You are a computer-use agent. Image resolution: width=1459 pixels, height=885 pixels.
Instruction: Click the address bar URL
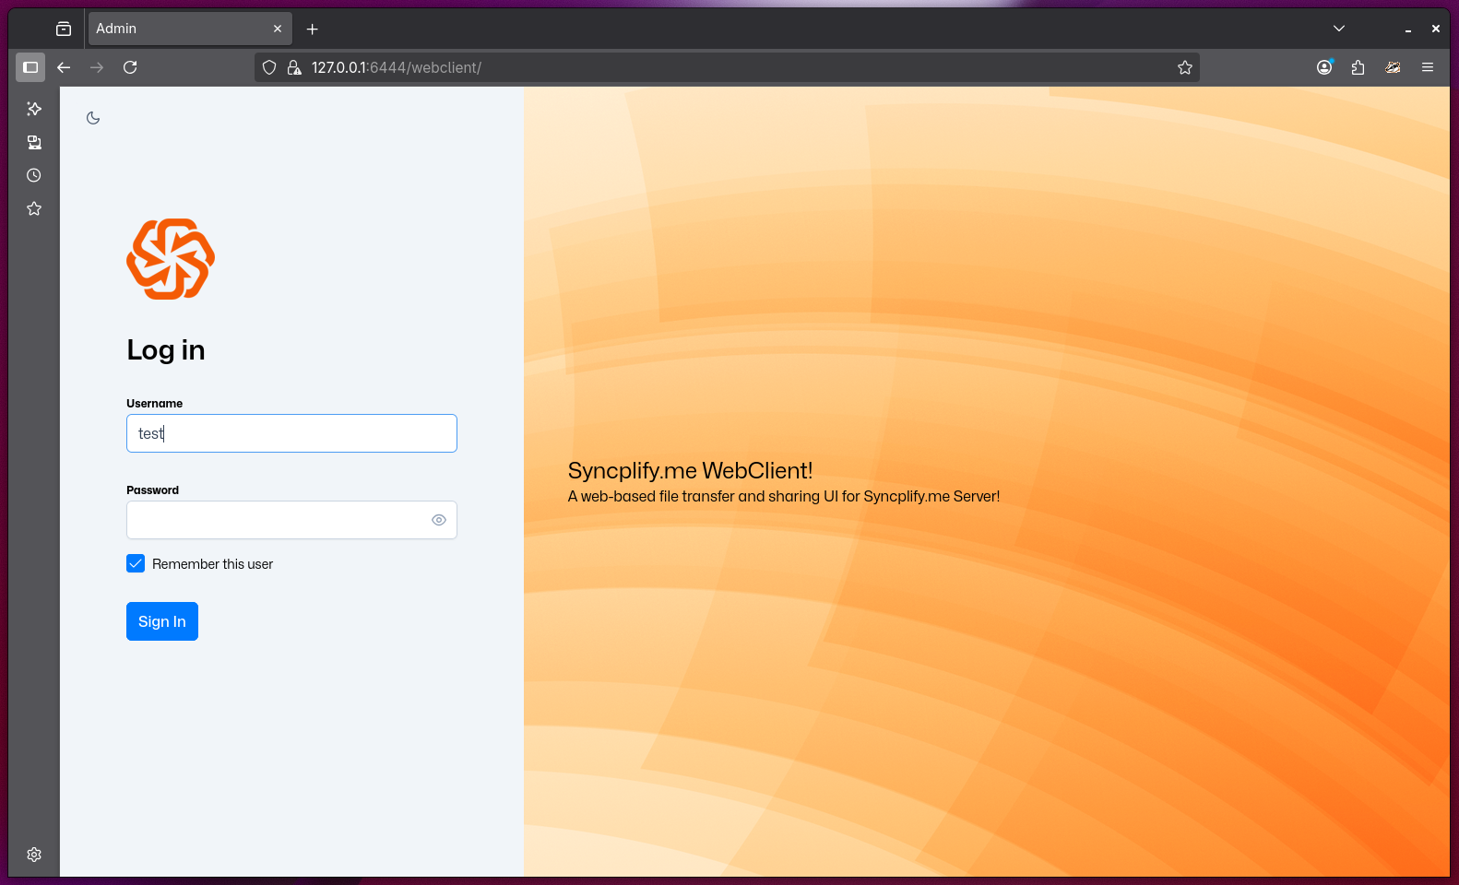pos(397,67)
